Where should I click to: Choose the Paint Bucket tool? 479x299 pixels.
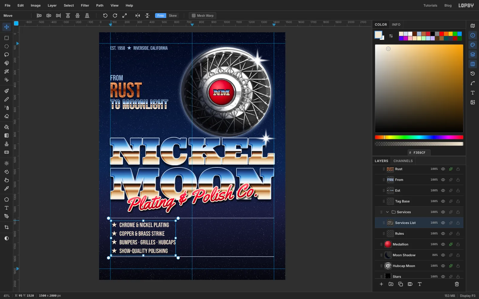click(7, 127)
